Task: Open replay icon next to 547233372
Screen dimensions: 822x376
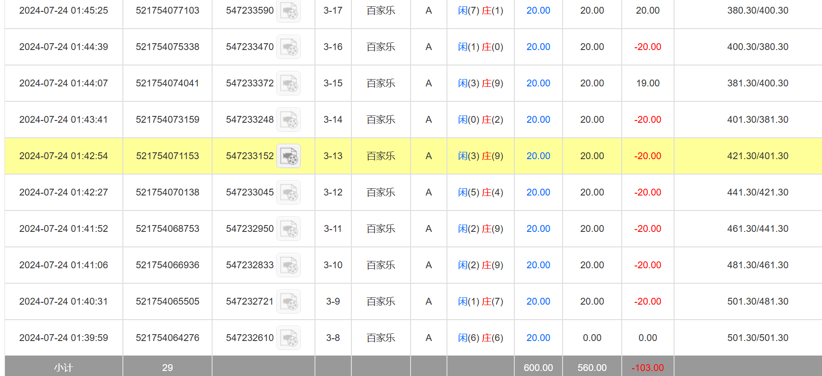Action: coord(289,83)
